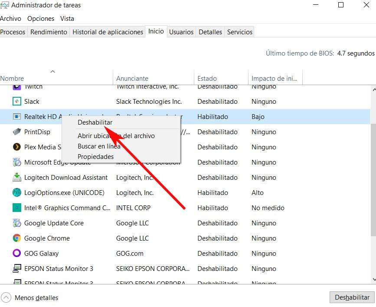Select the Inicio tab
The width and height of the screenshot is (376, 307).
[156, 31]
